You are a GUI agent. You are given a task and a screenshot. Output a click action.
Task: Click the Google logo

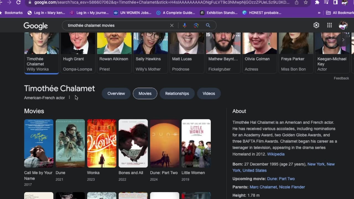point(36,26)
